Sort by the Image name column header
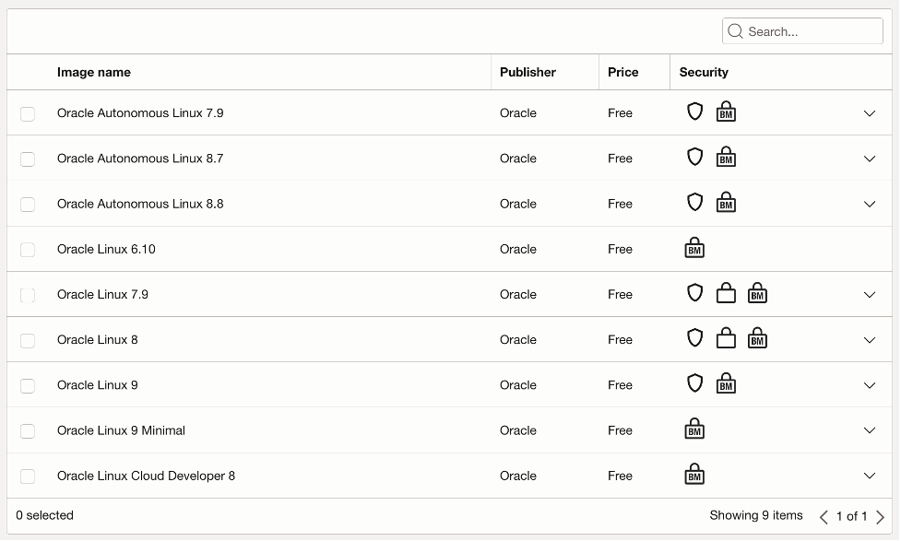This screenshot has width=901, height=541. 94,72
